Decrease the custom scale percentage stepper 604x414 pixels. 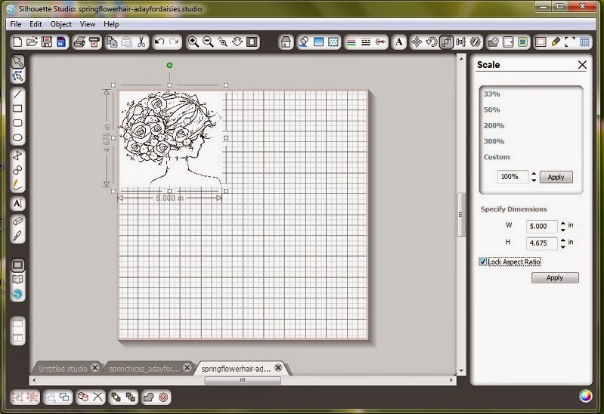534,180
